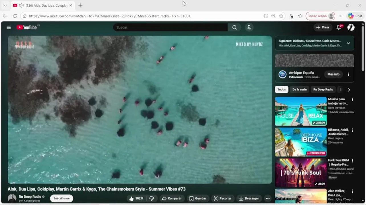
Task: Go back with browser back arrow
Action: tap(5, 16)
